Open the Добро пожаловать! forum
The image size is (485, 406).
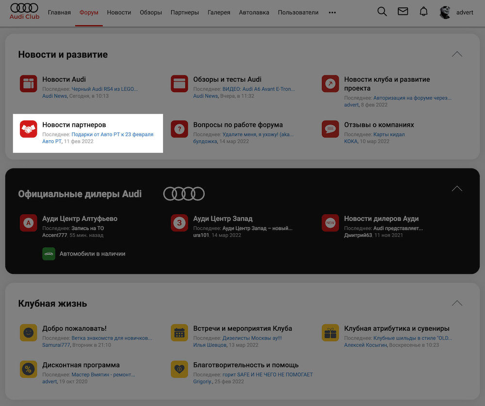74,328
